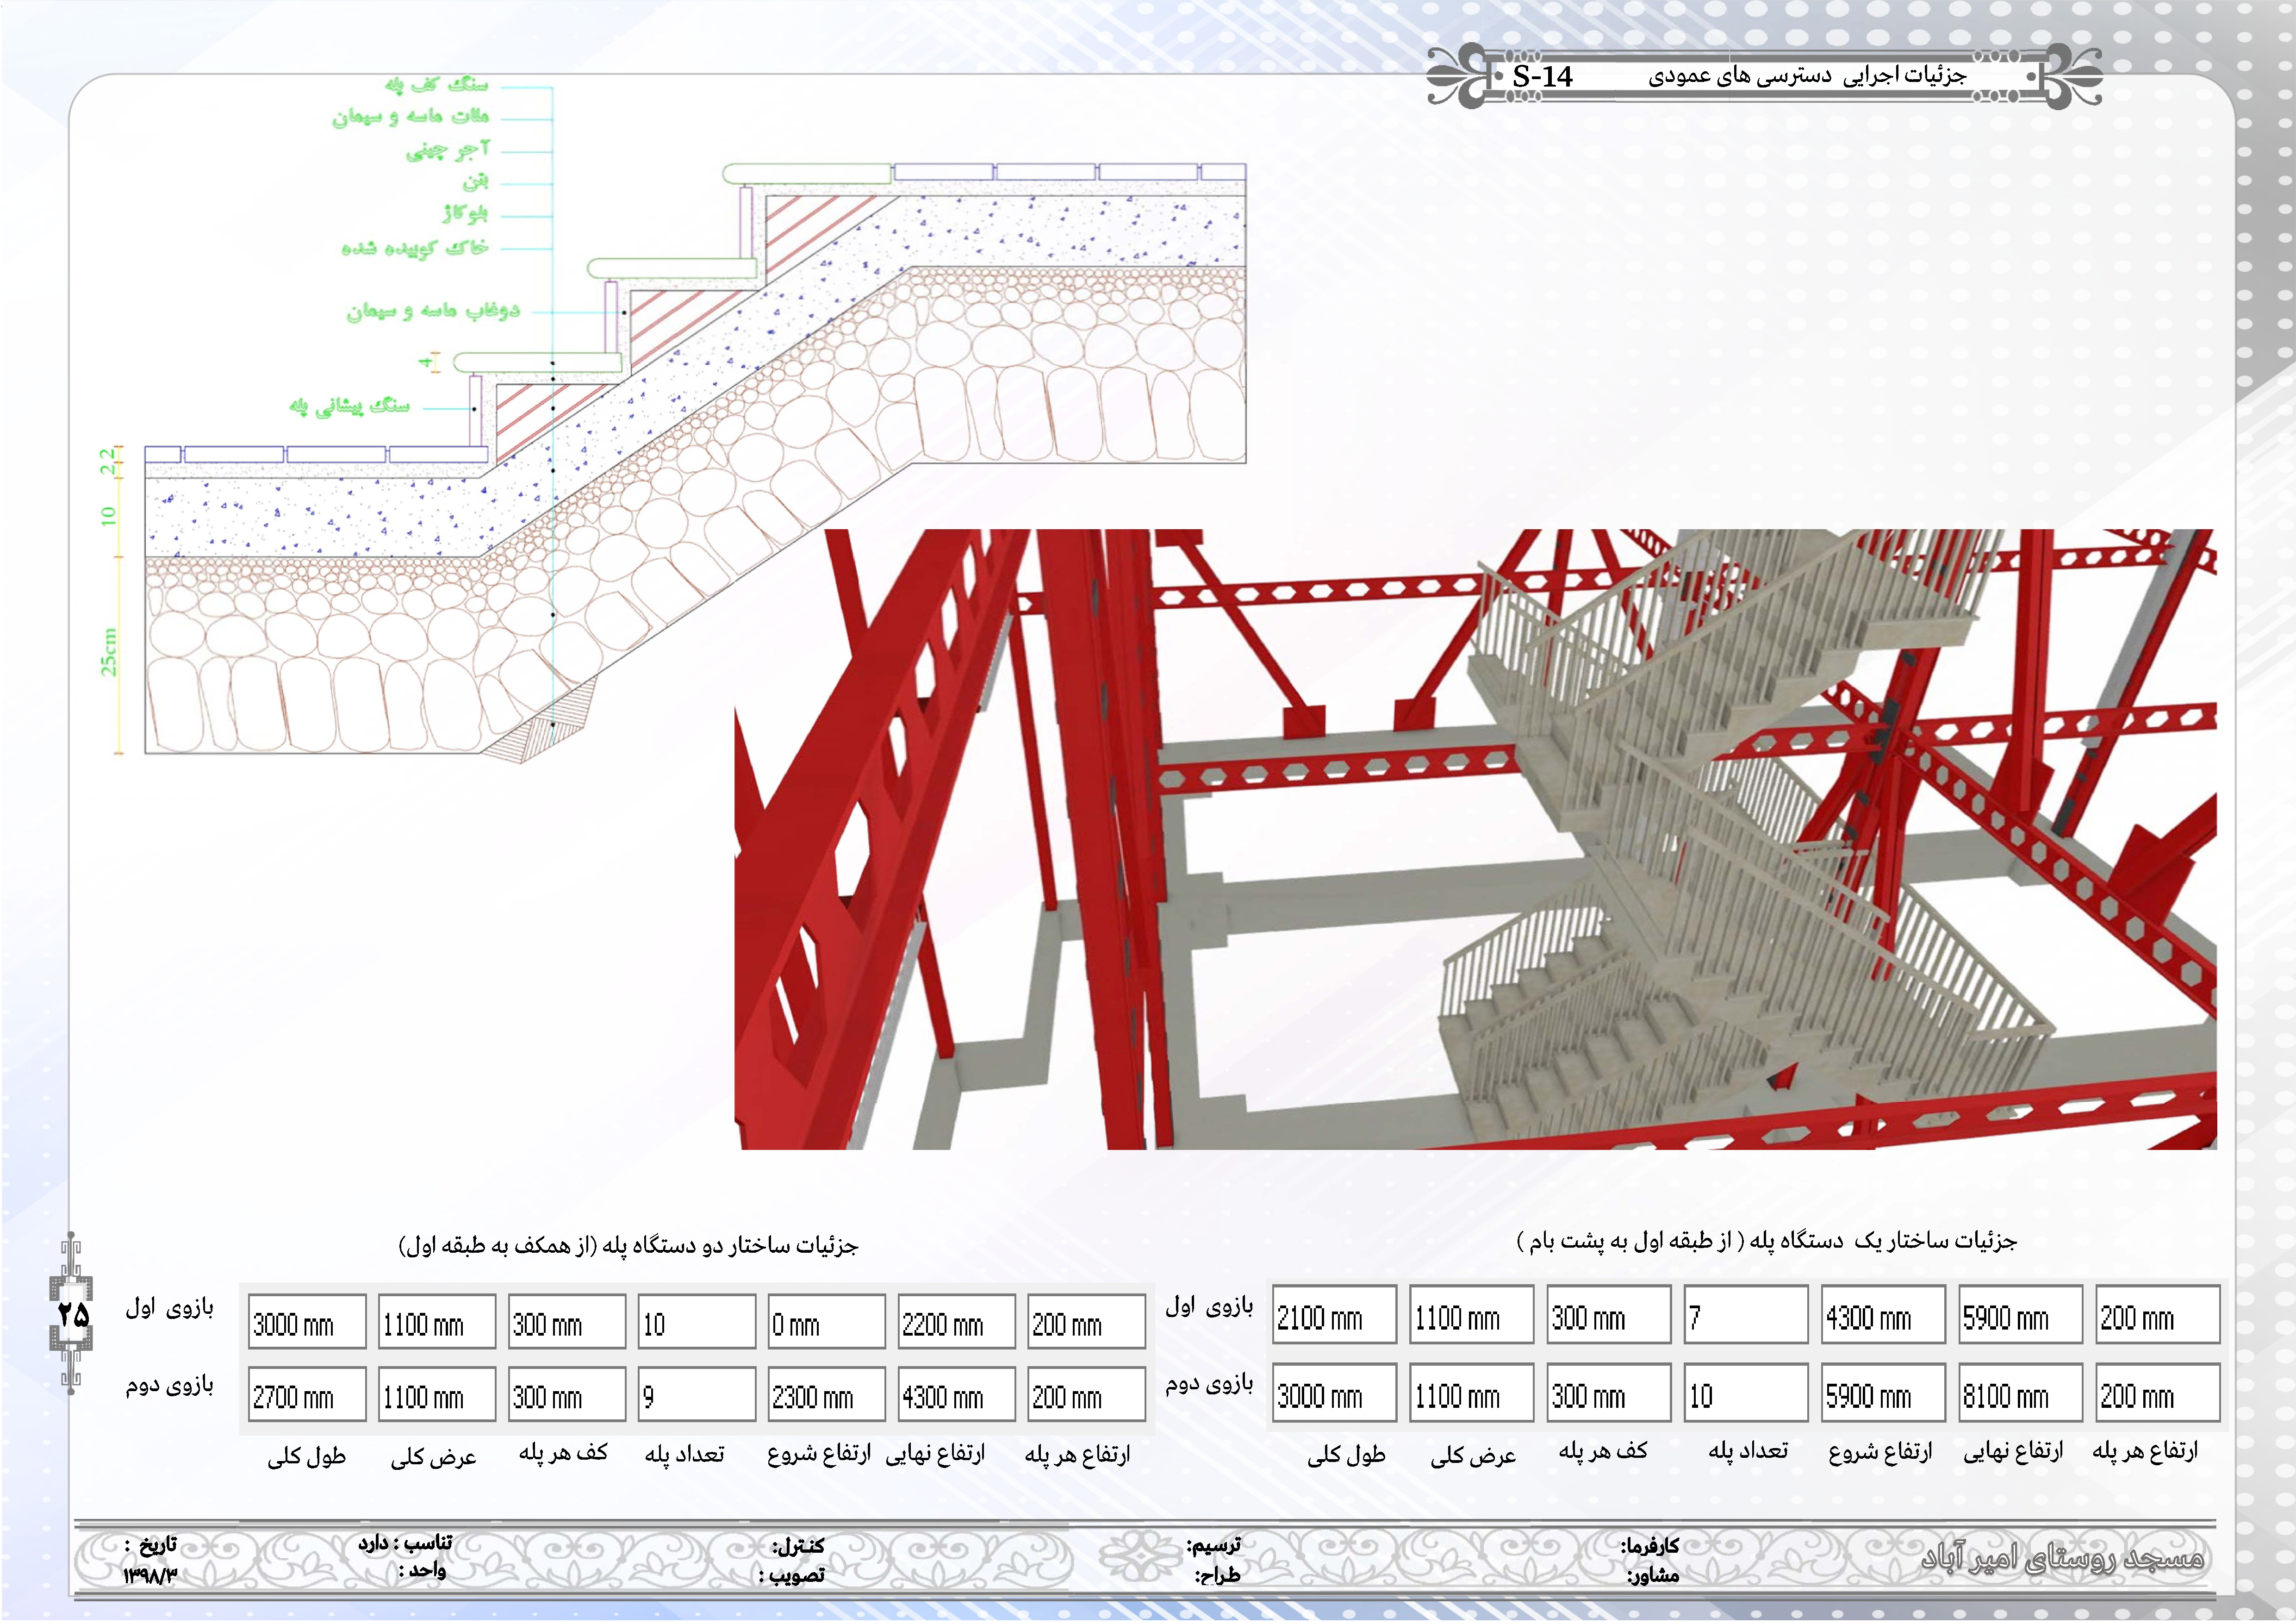The width and height of the screenshot is (2296, 1624).
Task: Click the page number ۲۵ badge
Action: (x=72, y=1314)
